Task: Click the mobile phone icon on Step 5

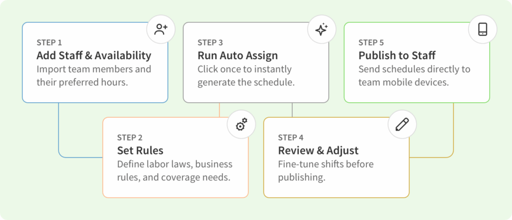Action: 483,29
